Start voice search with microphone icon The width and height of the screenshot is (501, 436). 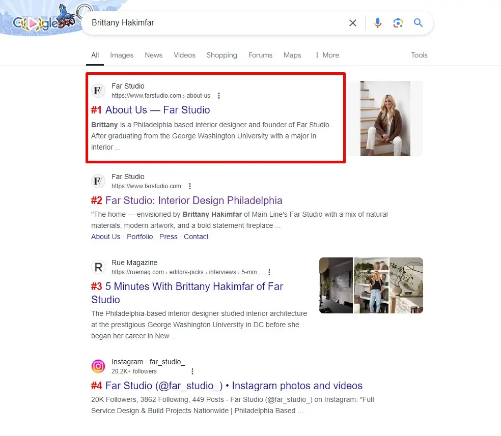377,23
